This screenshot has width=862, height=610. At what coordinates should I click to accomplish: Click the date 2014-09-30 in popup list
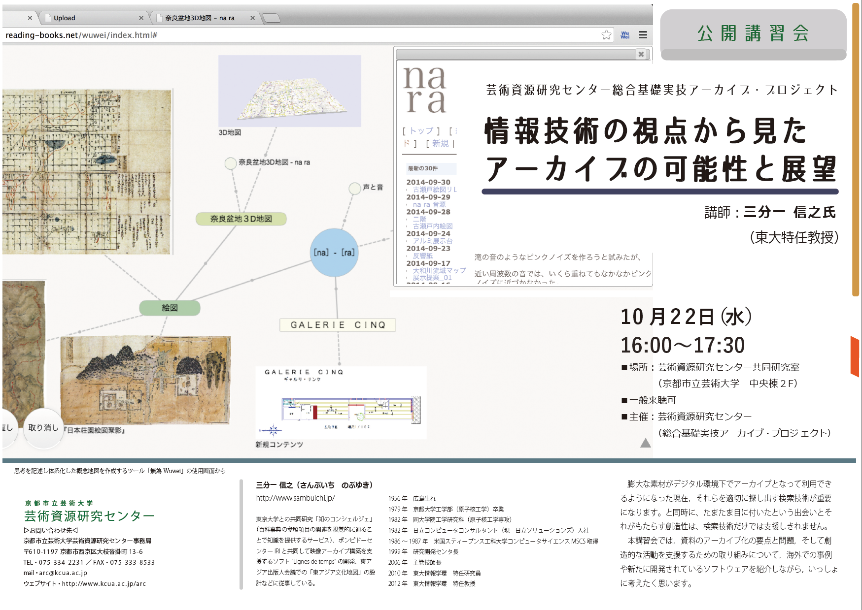[x=428, y=182]
